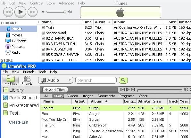The height and width of the screenshot is (138, 191).
Task: Click the LimeWire Search input field
Action: [x=96, y=80]
